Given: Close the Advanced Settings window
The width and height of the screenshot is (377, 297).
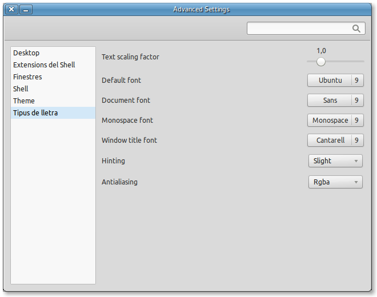Looking at the screenshot, I should [11, 9].
